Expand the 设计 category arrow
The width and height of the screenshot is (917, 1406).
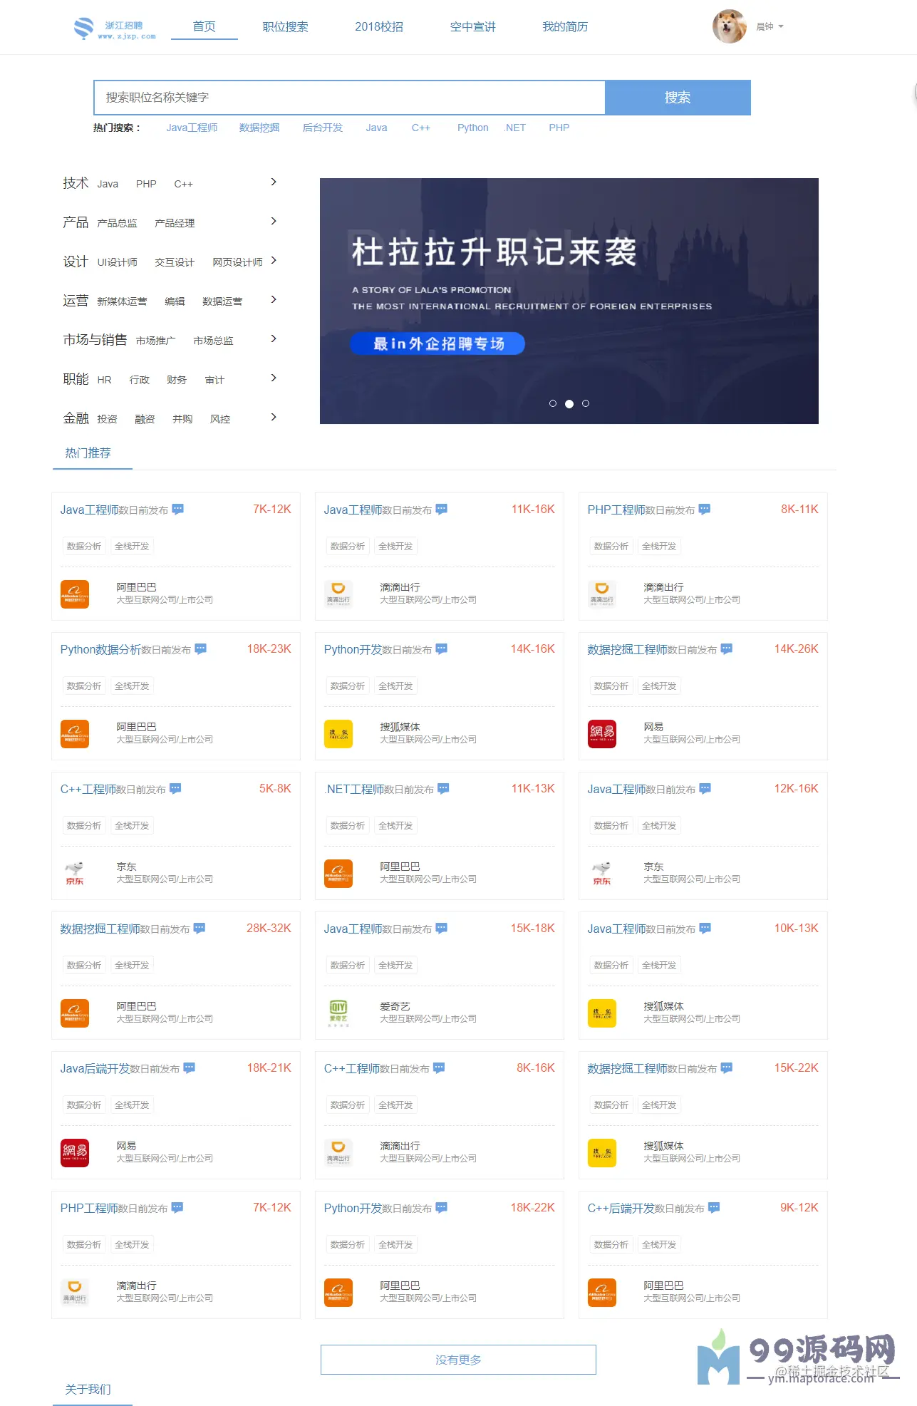pos(274,261)
